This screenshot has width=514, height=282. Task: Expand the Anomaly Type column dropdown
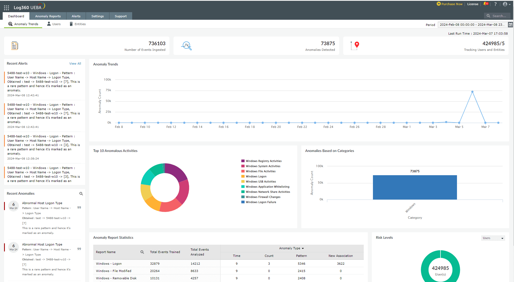303,248
